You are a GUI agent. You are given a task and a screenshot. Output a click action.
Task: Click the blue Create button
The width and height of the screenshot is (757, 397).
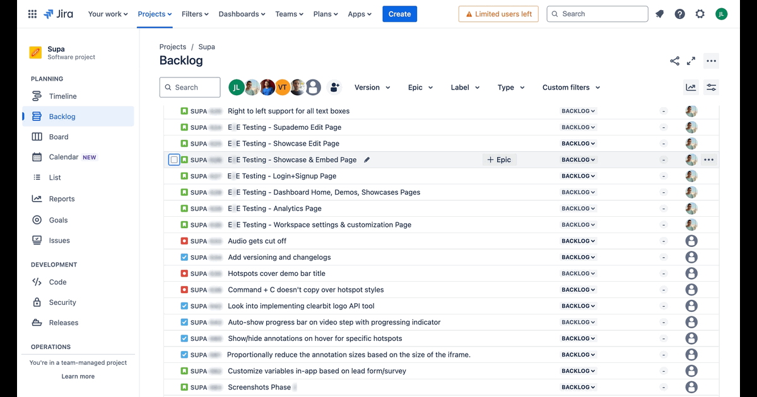[399, 14]
